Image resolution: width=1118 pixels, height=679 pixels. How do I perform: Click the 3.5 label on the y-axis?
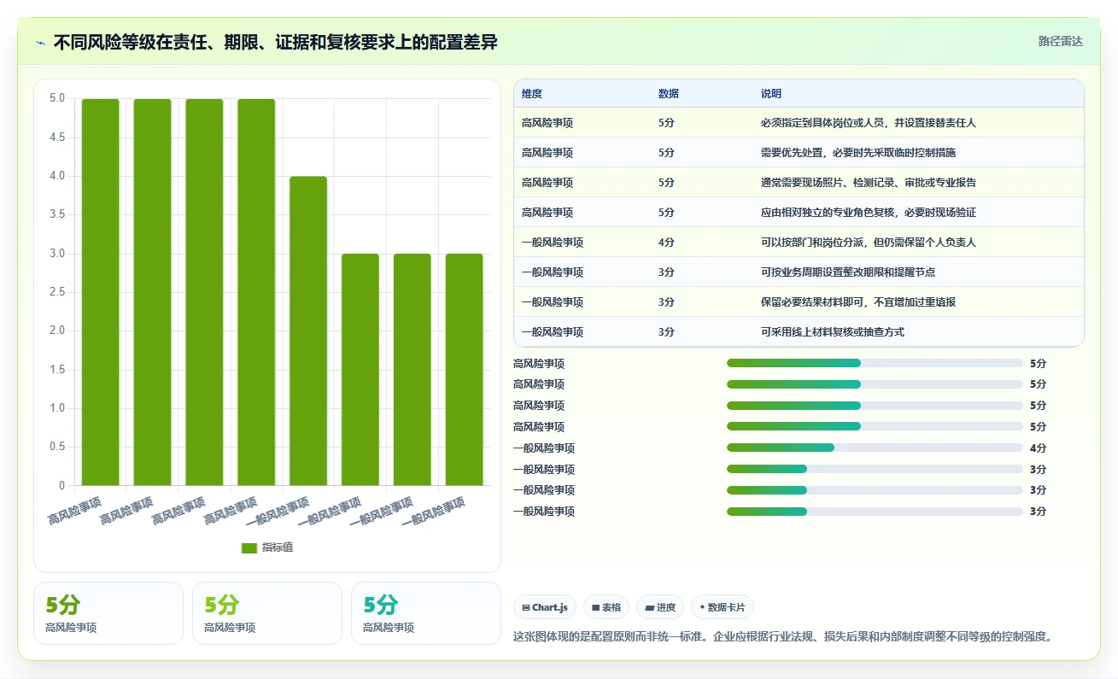point(56,214)
